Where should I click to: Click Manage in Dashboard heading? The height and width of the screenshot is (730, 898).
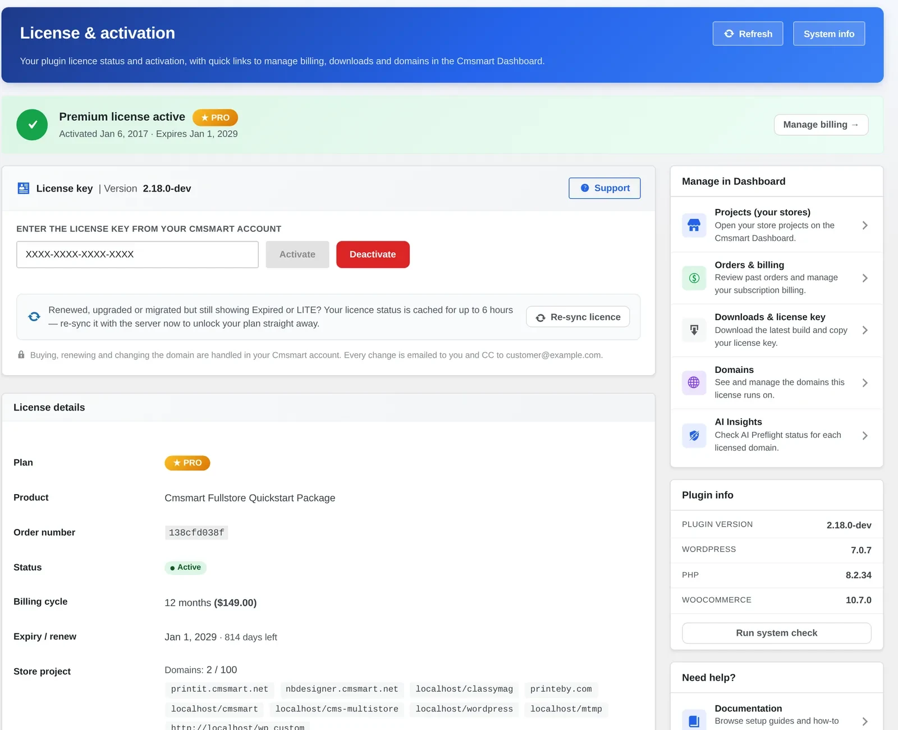734,181
